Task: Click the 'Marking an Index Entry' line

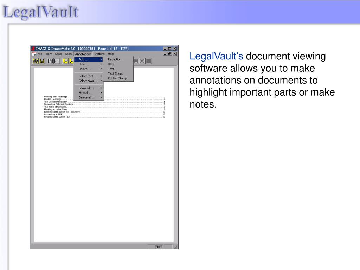Action: click(x=104, y=109)
